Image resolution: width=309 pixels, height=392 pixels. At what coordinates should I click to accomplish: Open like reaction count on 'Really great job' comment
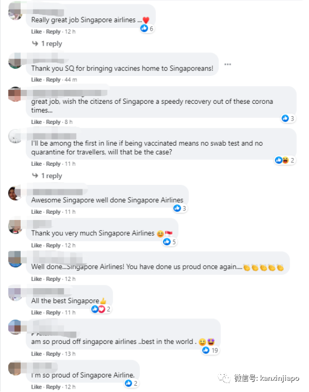click(x=147, y=28)
